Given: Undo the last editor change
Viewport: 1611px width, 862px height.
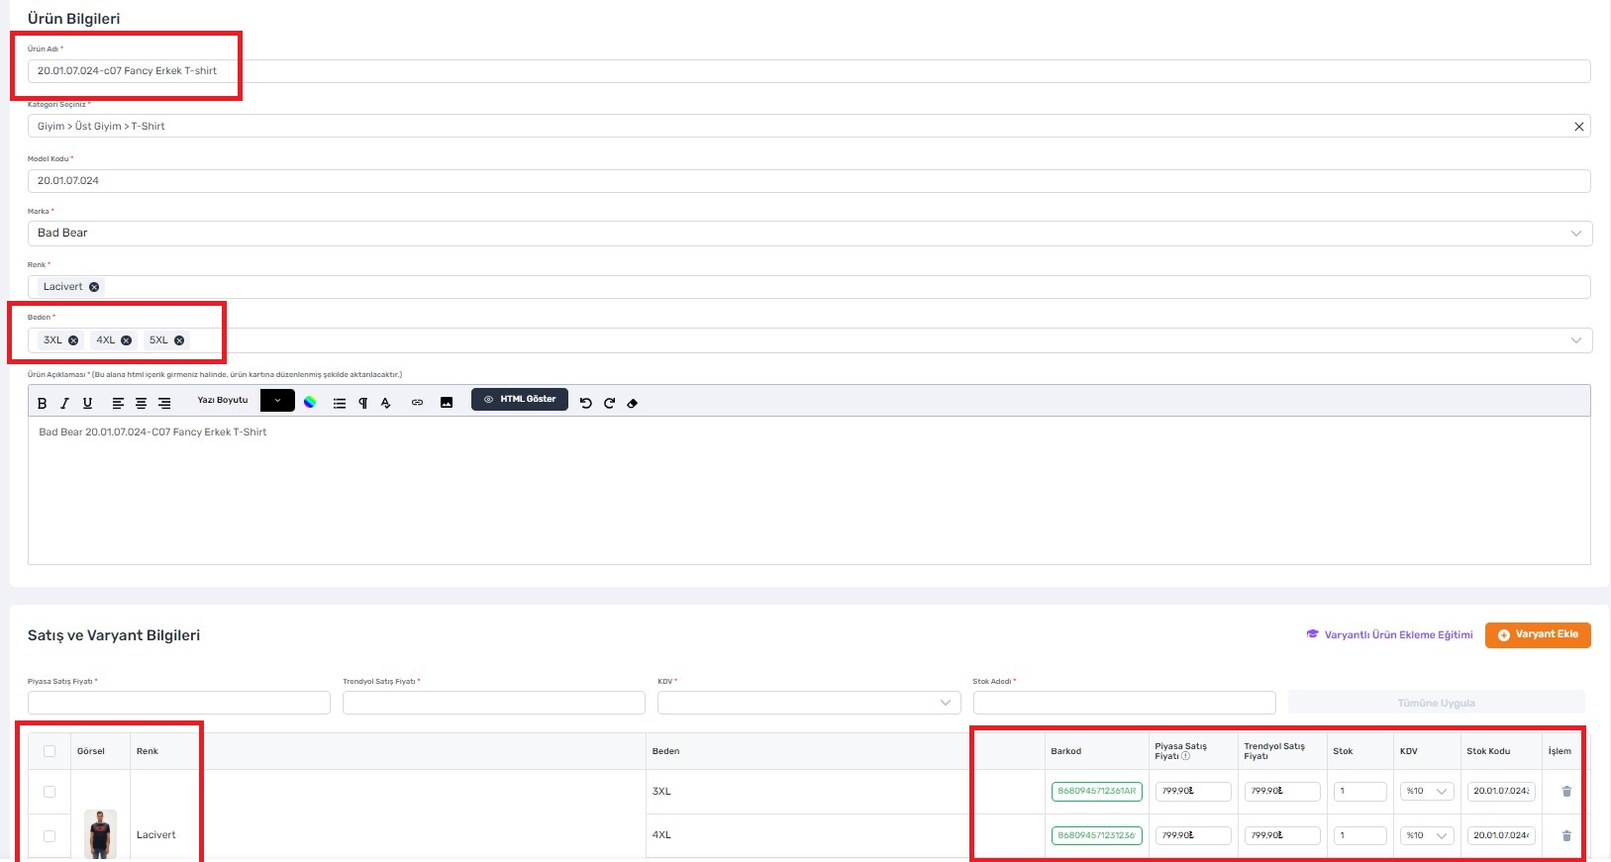Looking at the screenshot, I should [585, 403].
